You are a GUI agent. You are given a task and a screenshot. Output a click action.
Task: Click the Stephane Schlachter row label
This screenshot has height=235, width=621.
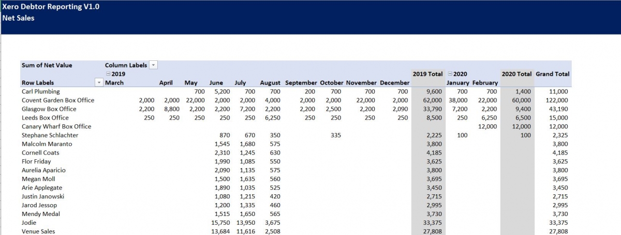(x=50, y=135)
